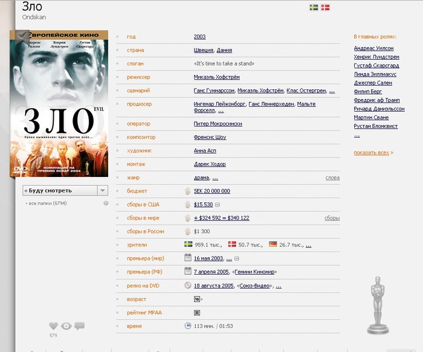Open the $15 530 US gross link
Image resolution: width=423 pixels, height=352 pixels.
pos(204,205)
